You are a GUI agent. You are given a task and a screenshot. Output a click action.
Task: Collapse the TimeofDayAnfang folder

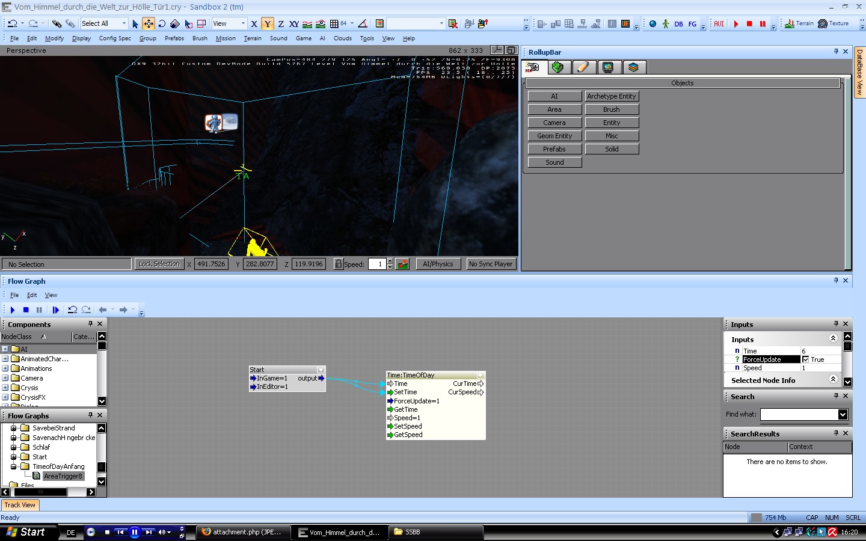pos(14,466)
